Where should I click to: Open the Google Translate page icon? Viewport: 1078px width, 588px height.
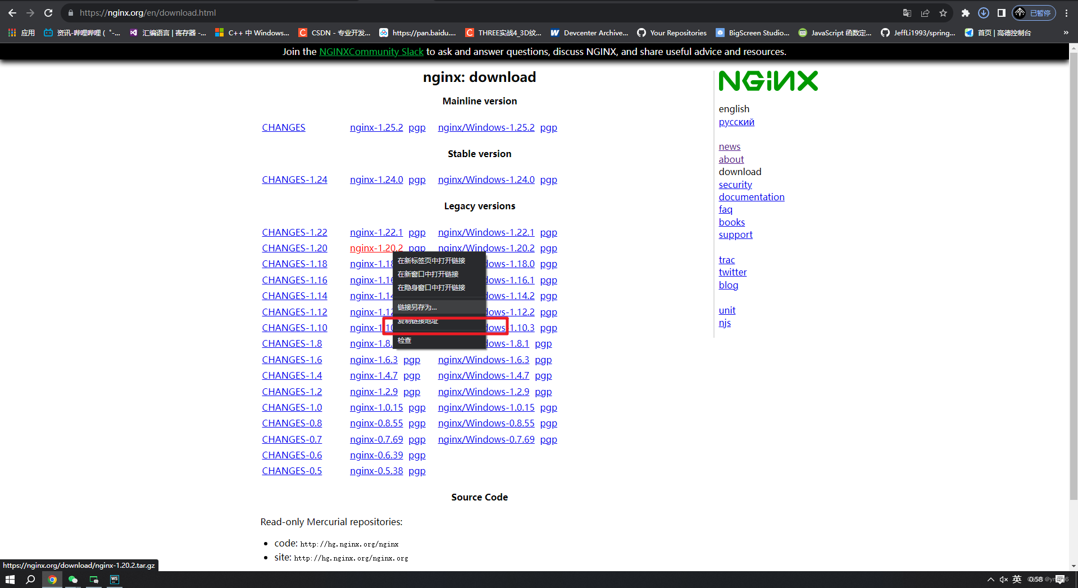click(x=907, y=13)
